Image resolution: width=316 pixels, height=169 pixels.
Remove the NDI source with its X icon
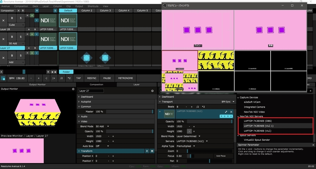click(x=231, y=112)
